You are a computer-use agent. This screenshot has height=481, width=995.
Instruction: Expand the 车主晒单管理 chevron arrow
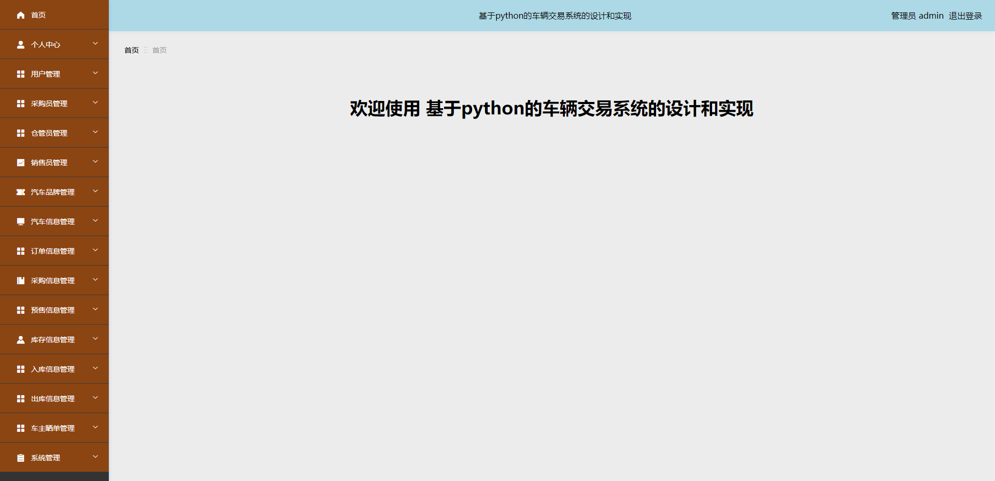pos(95,428)
